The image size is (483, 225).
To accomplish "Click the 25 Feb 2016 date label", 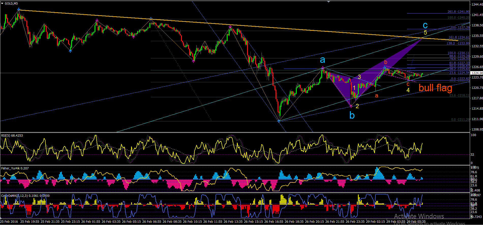I will (x=9, y=221).
